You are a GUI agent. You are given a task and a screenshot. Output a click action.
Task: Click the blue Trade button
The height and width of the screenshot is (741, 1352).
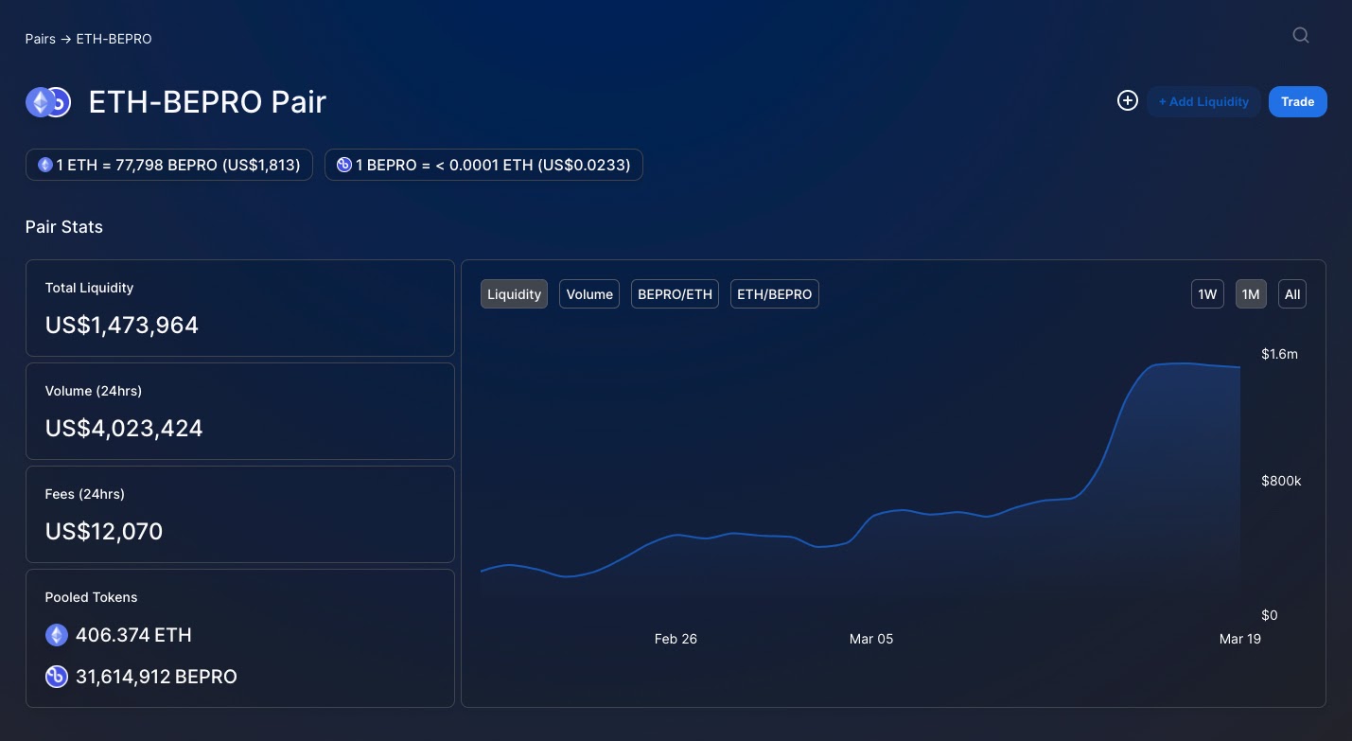click(1298, 101)
